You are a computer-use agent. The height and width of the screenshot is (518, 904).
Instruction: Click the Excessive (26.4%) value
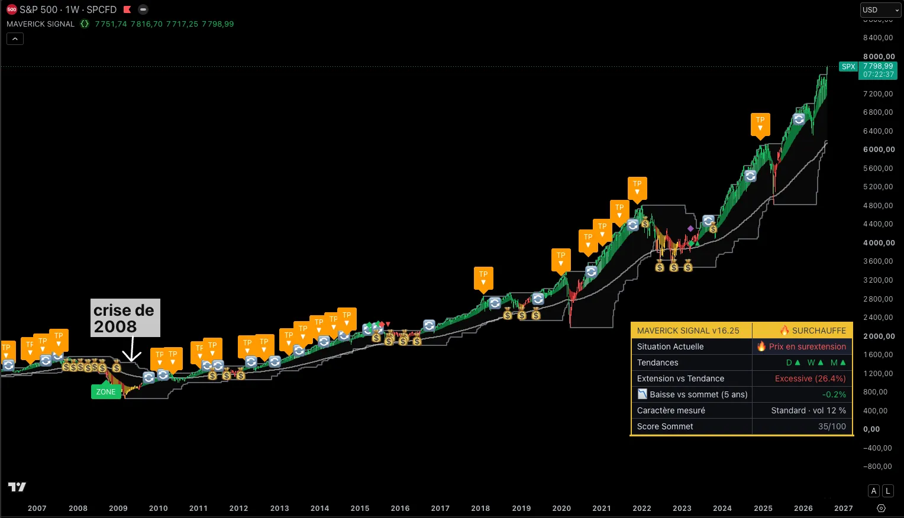[x=811, y=378]
